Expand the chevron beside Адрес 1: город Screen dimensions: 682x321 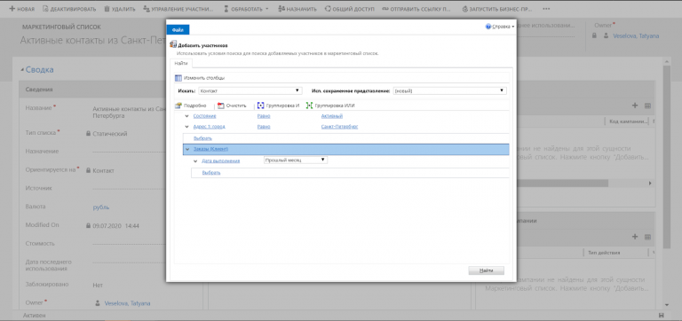tap(186, 127)
